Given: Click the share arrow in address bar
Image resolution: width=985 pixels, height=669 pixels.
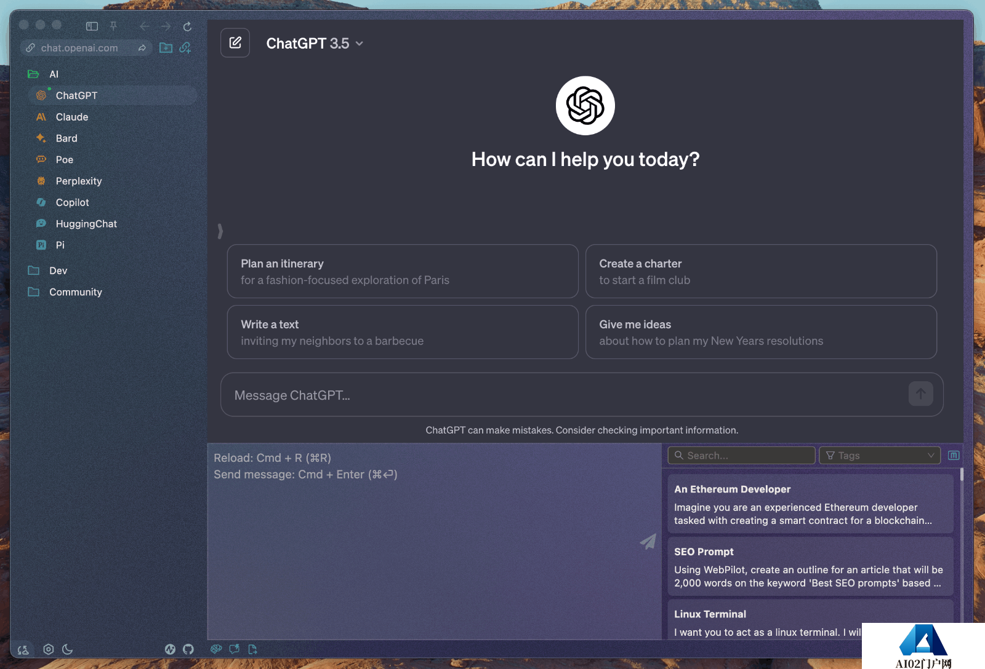Looking at the screenshot, I should click(142, 48).
